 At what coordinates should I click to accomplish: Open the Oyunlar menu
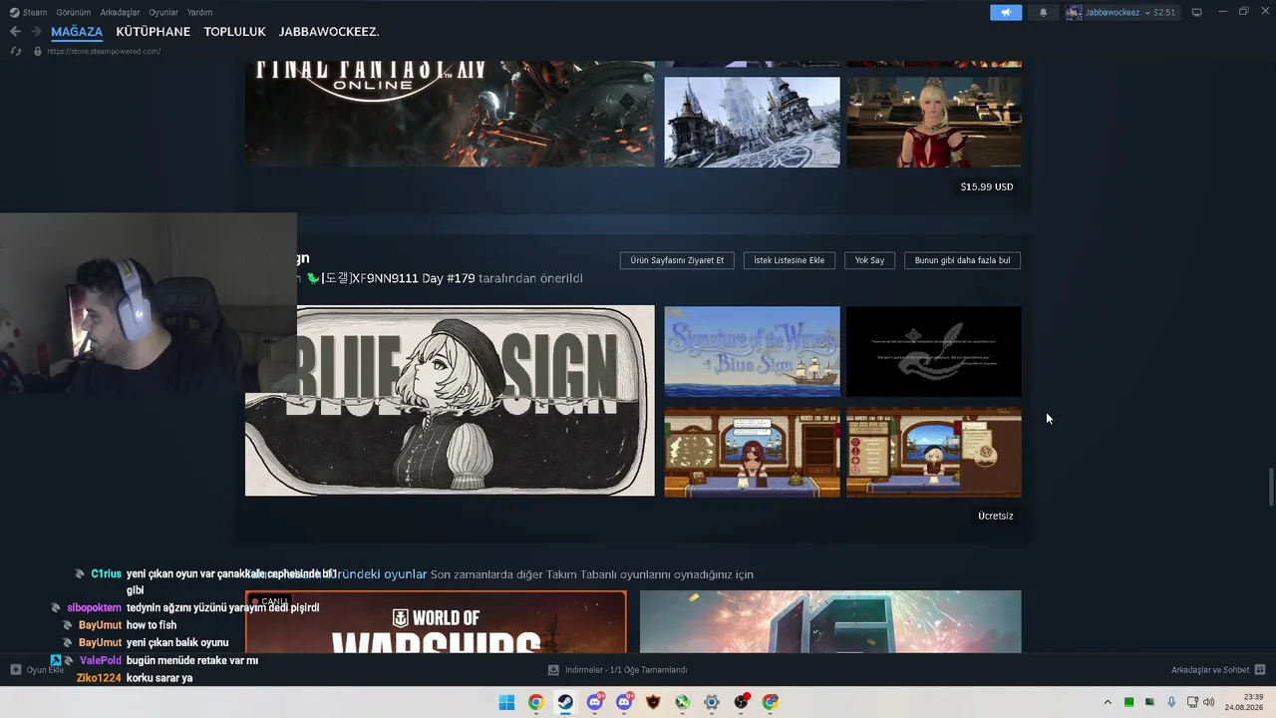point(163,12)
